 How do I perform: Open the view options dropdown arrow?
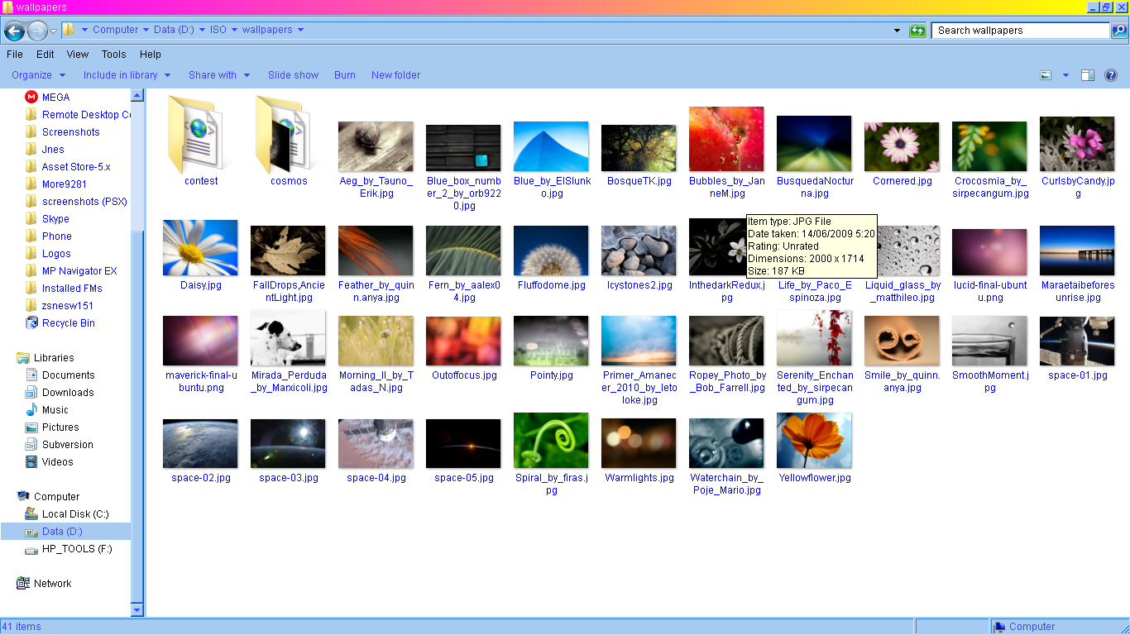click(x=1065, y=75)
